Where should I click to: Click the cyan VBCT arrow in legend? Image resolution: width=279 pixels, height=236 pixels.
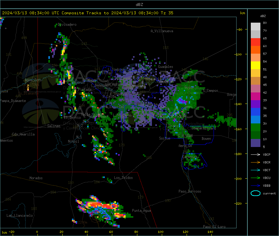coord(255,170)
